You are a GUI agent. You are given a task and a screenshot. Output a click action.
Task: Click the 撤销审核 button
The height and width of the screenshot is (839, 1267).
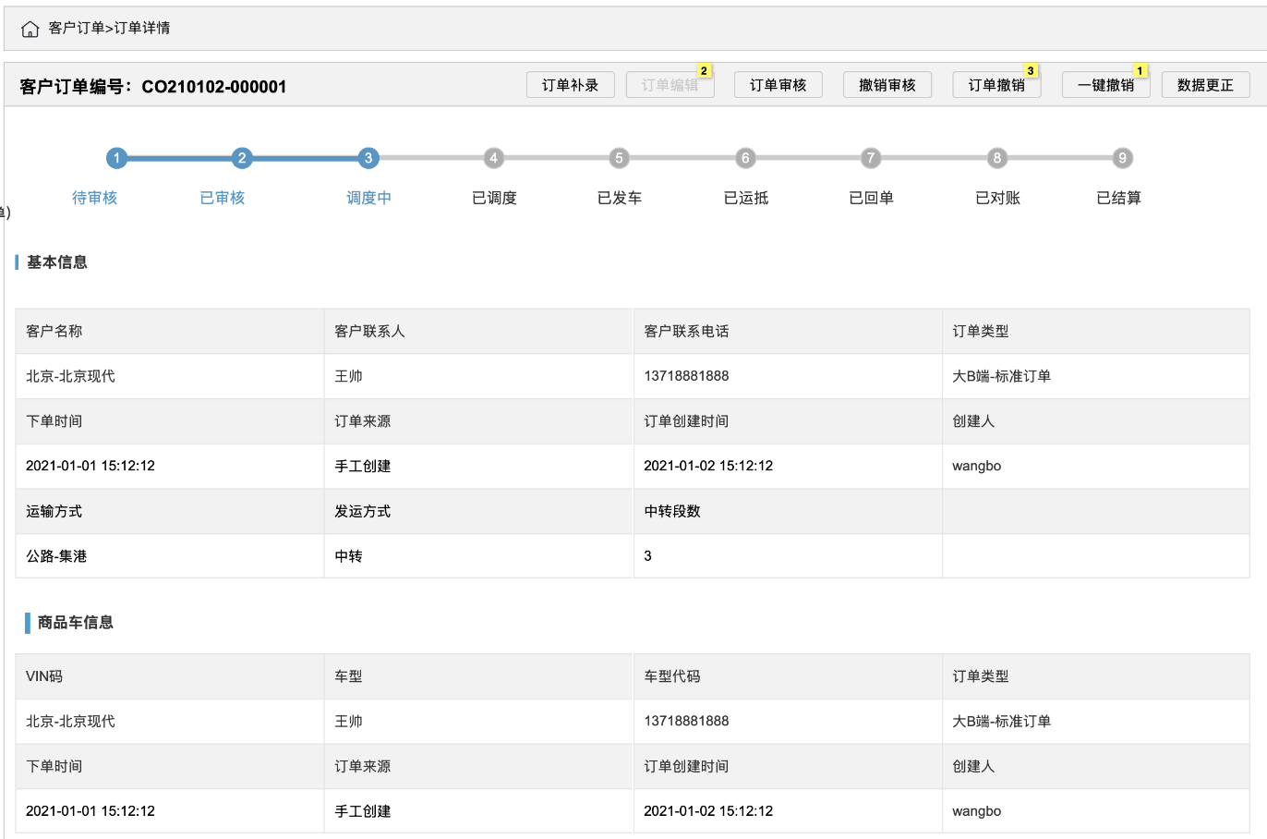887,85
